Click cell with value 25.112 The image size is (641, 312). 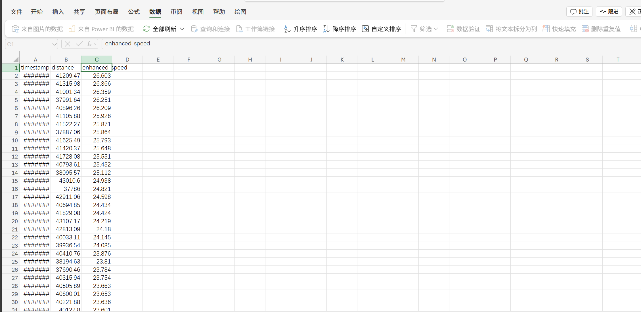tap(97, 173)
